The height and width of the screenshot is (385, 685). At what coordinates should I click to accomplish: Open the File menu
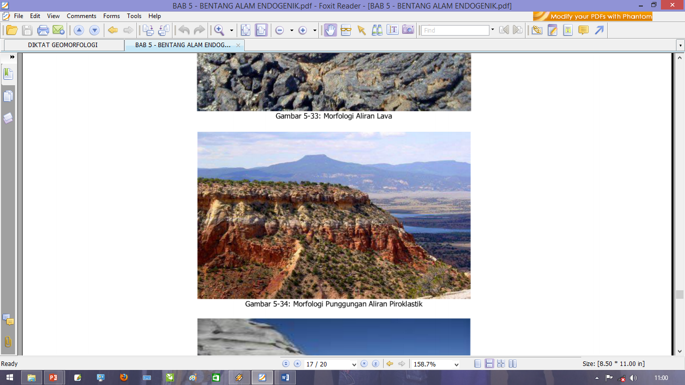tap(19, 16)
